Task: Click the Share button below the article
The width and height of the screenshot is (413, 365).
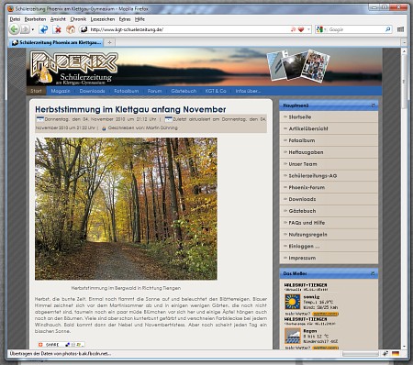Action: (x=61, y=345)
